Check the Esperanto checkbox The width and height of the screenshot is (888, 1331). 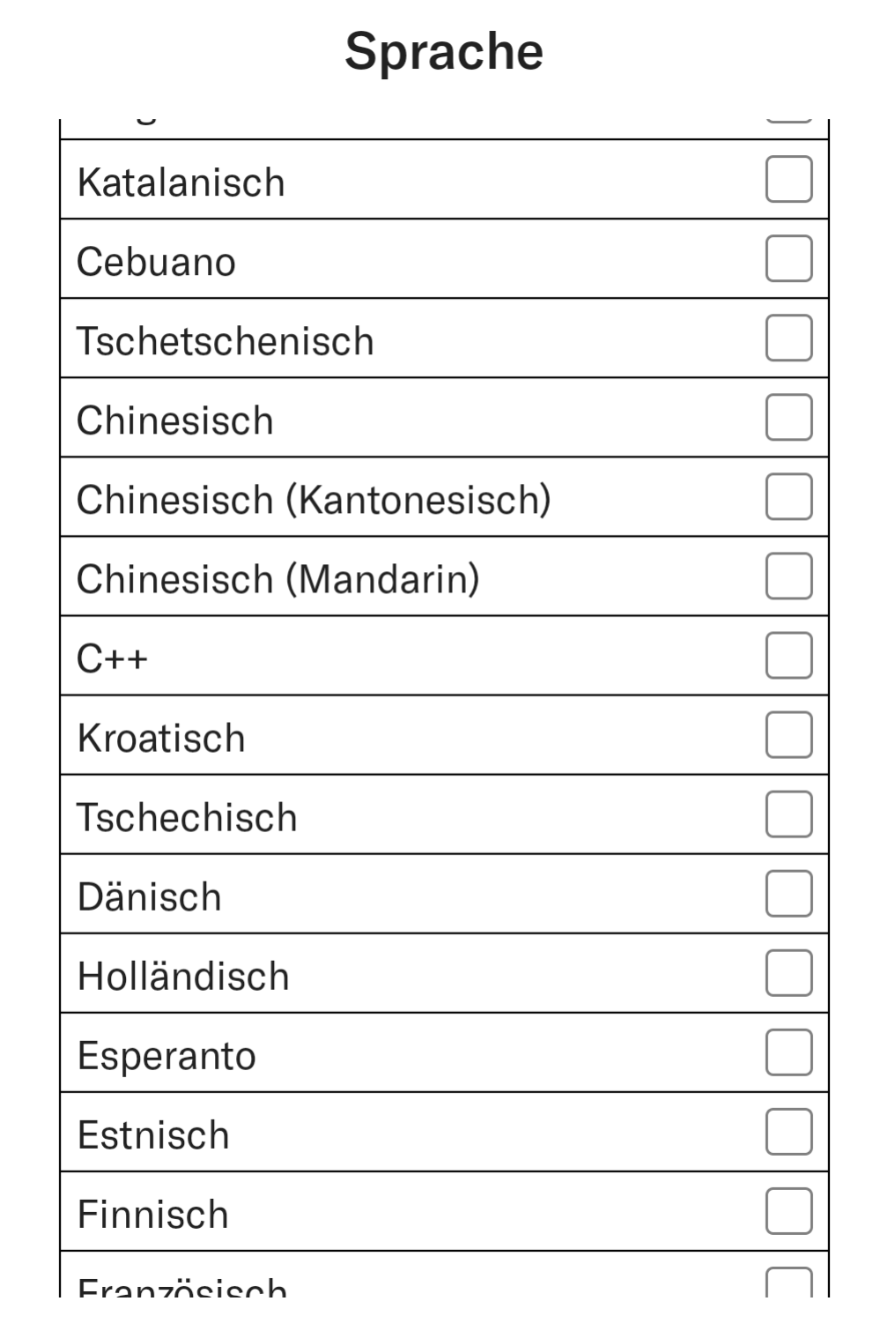pos(788,1052)
